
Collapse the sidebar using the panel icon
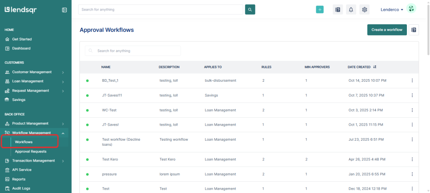point(64,10)
